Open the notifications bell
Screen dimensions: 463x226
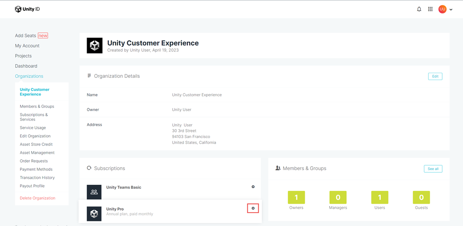419,9
